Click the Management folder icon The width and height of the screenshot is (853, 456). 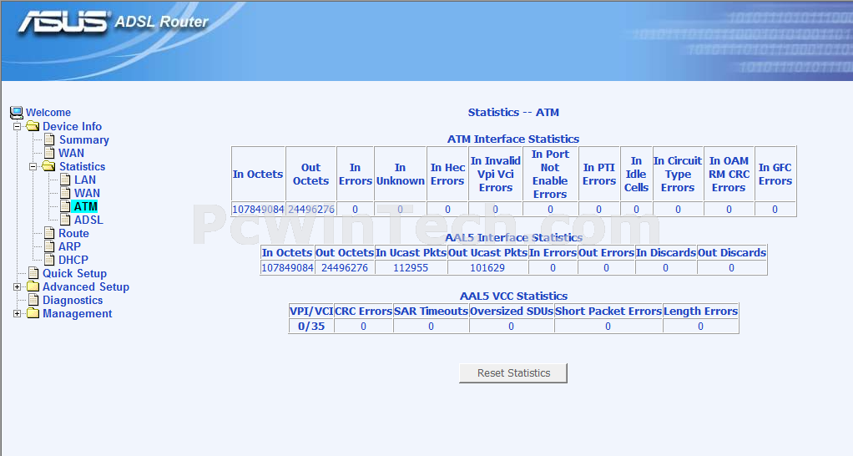click(33, 313)
